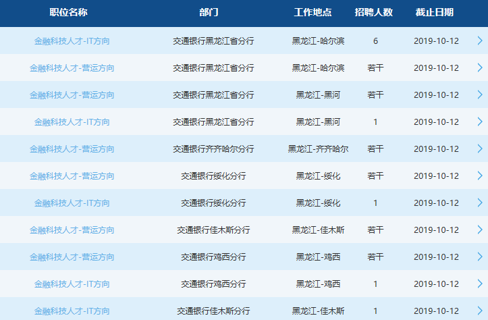The width and height of the screenshot is (488, 320).
Task: Expand the chevron arrow on the 哈尔滨 IT方向 row
Action: (480, 41)
